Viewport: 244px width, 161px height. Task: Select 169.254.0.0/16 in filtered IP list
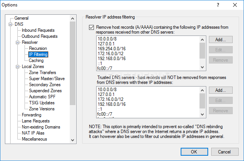pos(112,49)
